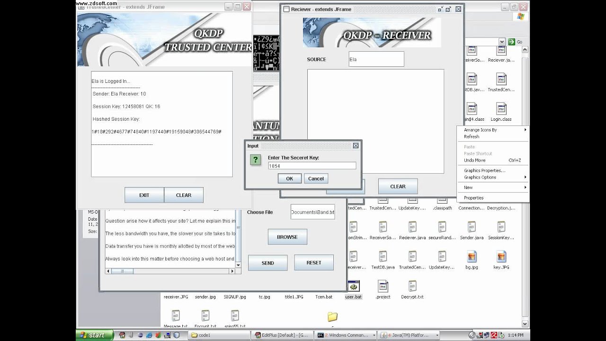This screenshot has width=606, height=341.
Task: Expand the Arrange Icons By submenu
Action: [x=492, y=130]
